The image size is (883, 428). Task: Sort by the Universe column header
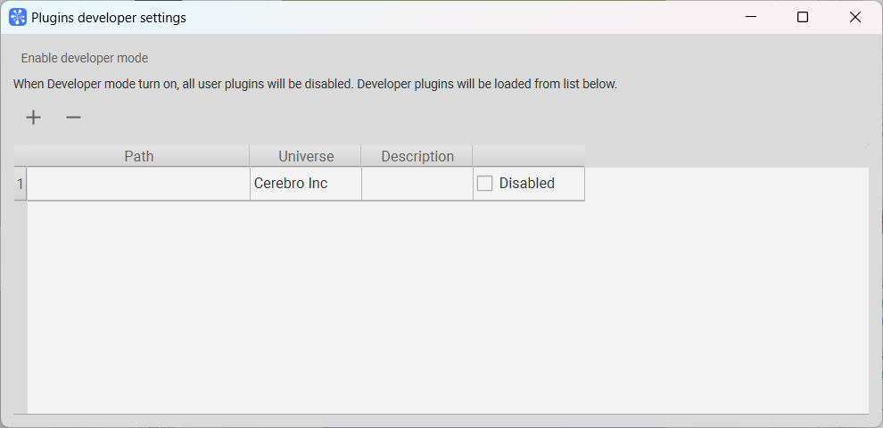(x=306, y=156)
